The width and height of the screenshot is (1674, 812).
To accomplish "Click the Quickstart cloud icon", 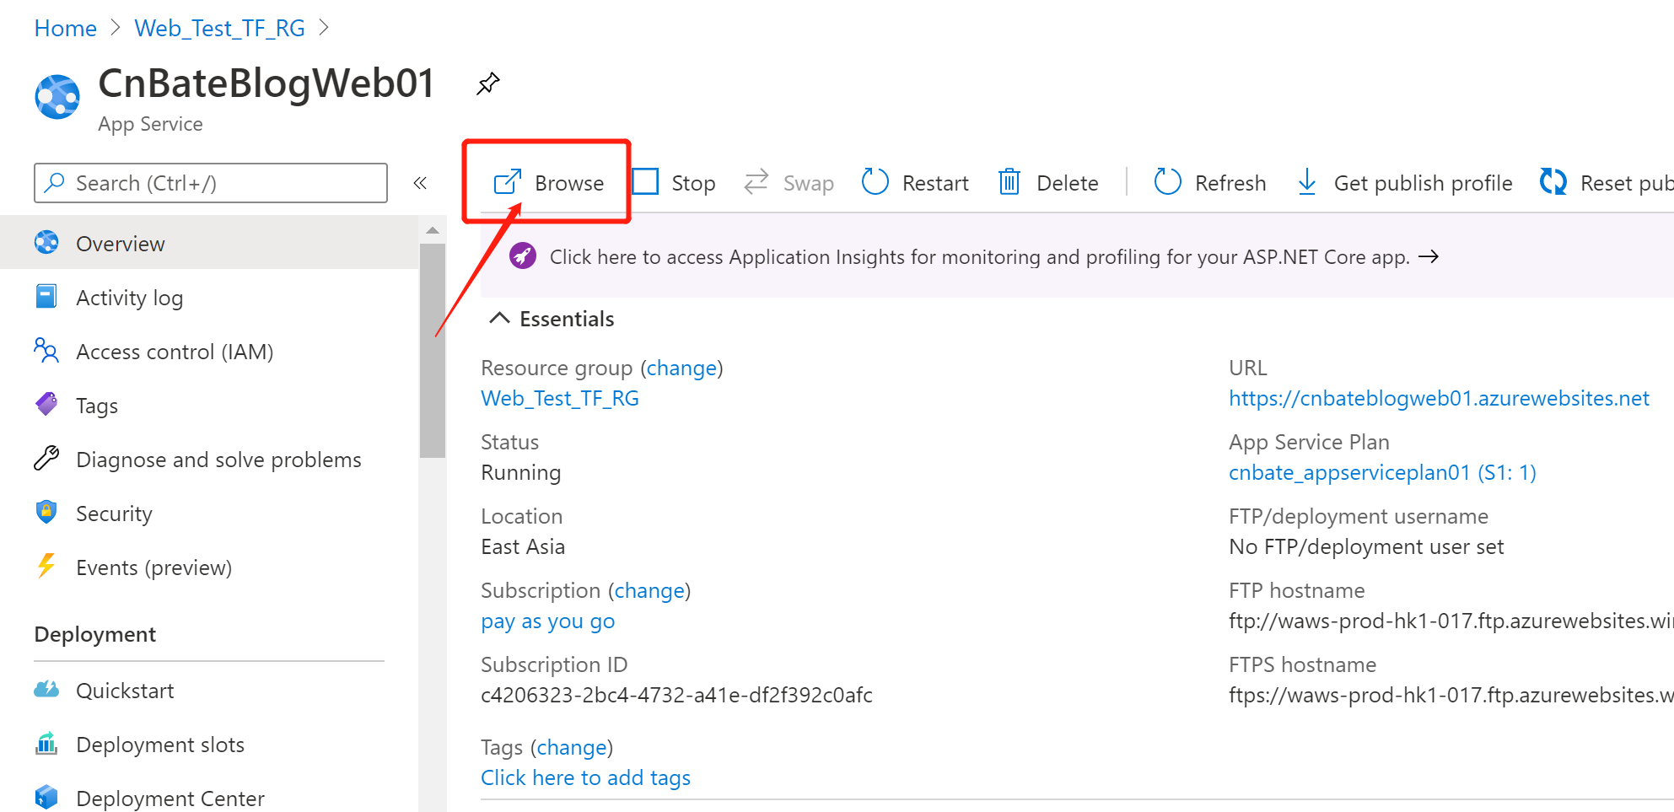I will pos(46,690).
